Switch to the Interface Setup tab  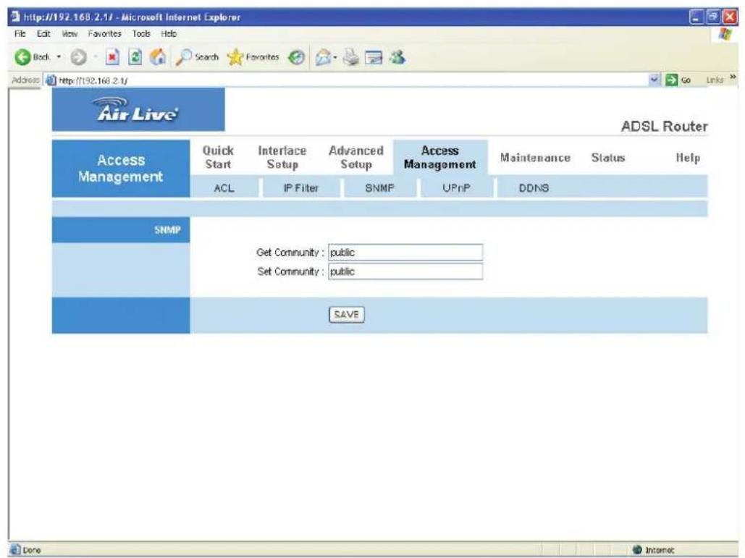click(x=282, y=157)
